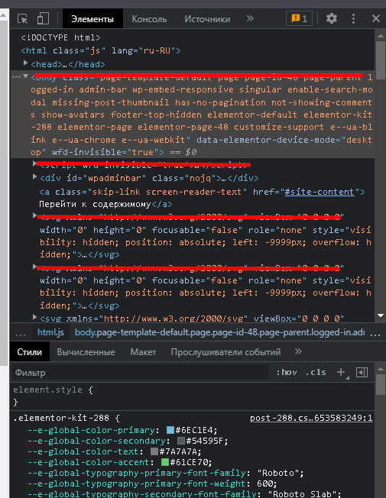Expand the first hidden svg node
This screenshot has width=386, height=498.
34,215
